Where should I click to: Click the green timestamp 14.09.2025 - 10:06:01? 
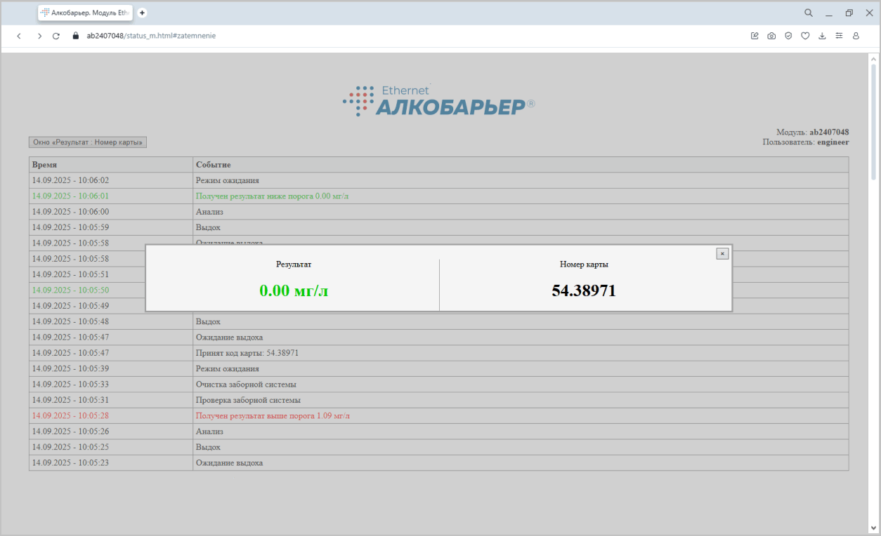(x=70, y=196)
